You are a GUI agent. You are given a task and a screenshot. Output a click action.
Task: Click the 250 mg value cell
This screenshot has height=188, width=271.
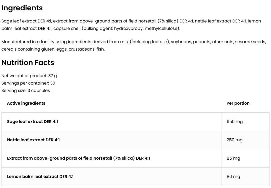pos(234,140)
